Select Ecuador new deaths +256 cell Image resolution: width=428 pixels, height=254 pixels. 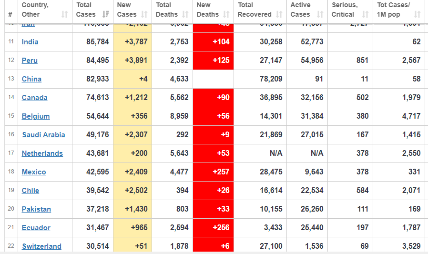(213, 227)
